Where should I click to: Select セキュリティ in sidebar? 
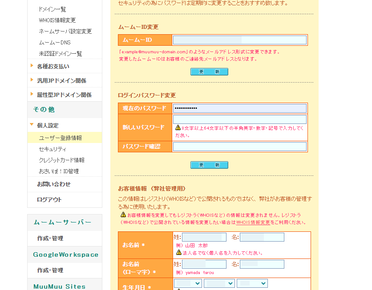53,149
